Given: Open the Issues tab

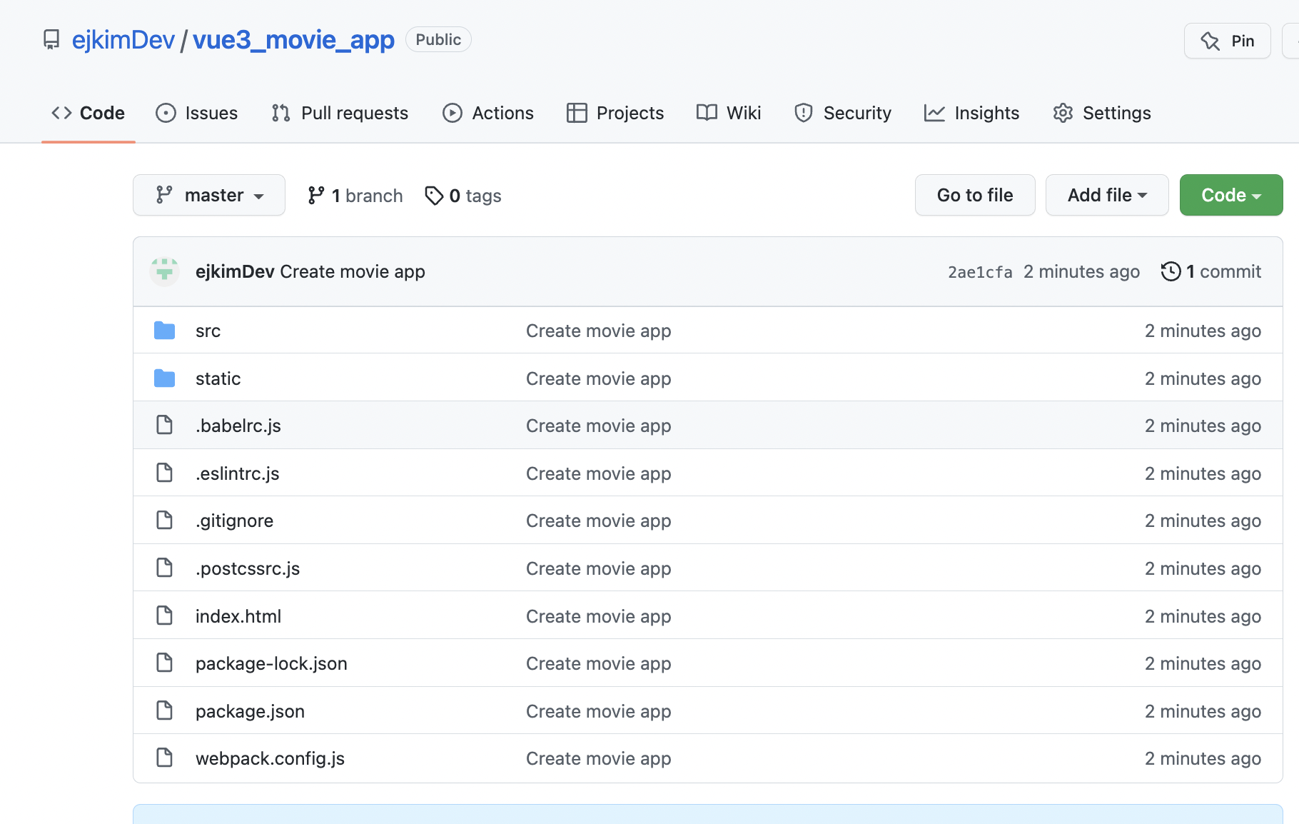Looking at the screenshot, I should click(196, 113).
